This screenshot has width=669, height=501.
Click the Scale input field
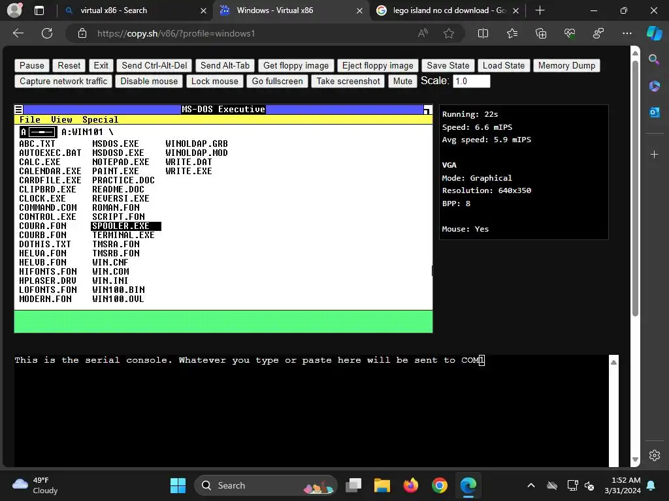[472, 82]
